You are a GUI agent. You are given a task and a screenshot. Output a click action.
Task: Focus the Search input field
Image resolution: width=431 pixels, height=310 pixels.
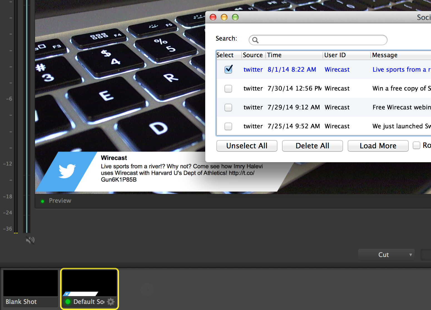(318, 40)
